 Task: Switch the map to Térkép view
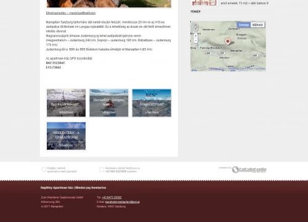(243, 25)
